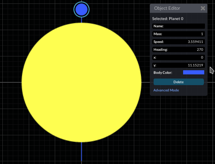The height and width of the screenshot is (164, 215).
Task: Click the 'Body Color:' label
Action: (163, 73)
